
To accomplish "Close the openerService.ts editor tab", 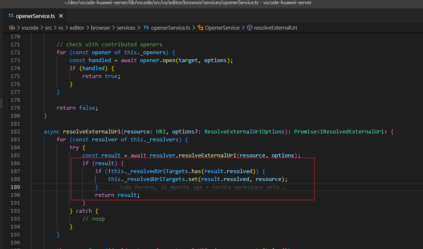I will [61, 16].
